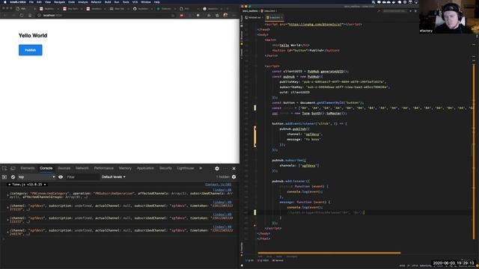479x269 pixels.
Task: Open the (index) link of the PNConnectedCategory log
Action: click(222, 190)
